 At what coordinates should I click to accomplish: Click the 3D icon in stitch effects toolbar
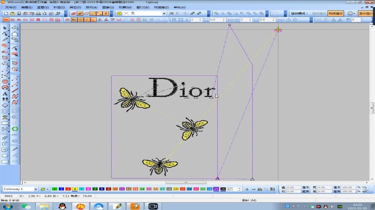tap(152, 20)
